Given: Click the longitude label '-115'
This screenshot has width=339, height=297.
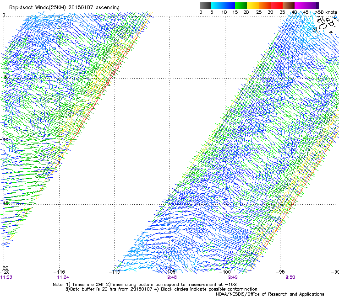Looking at the screenshot, I should 59,272.
